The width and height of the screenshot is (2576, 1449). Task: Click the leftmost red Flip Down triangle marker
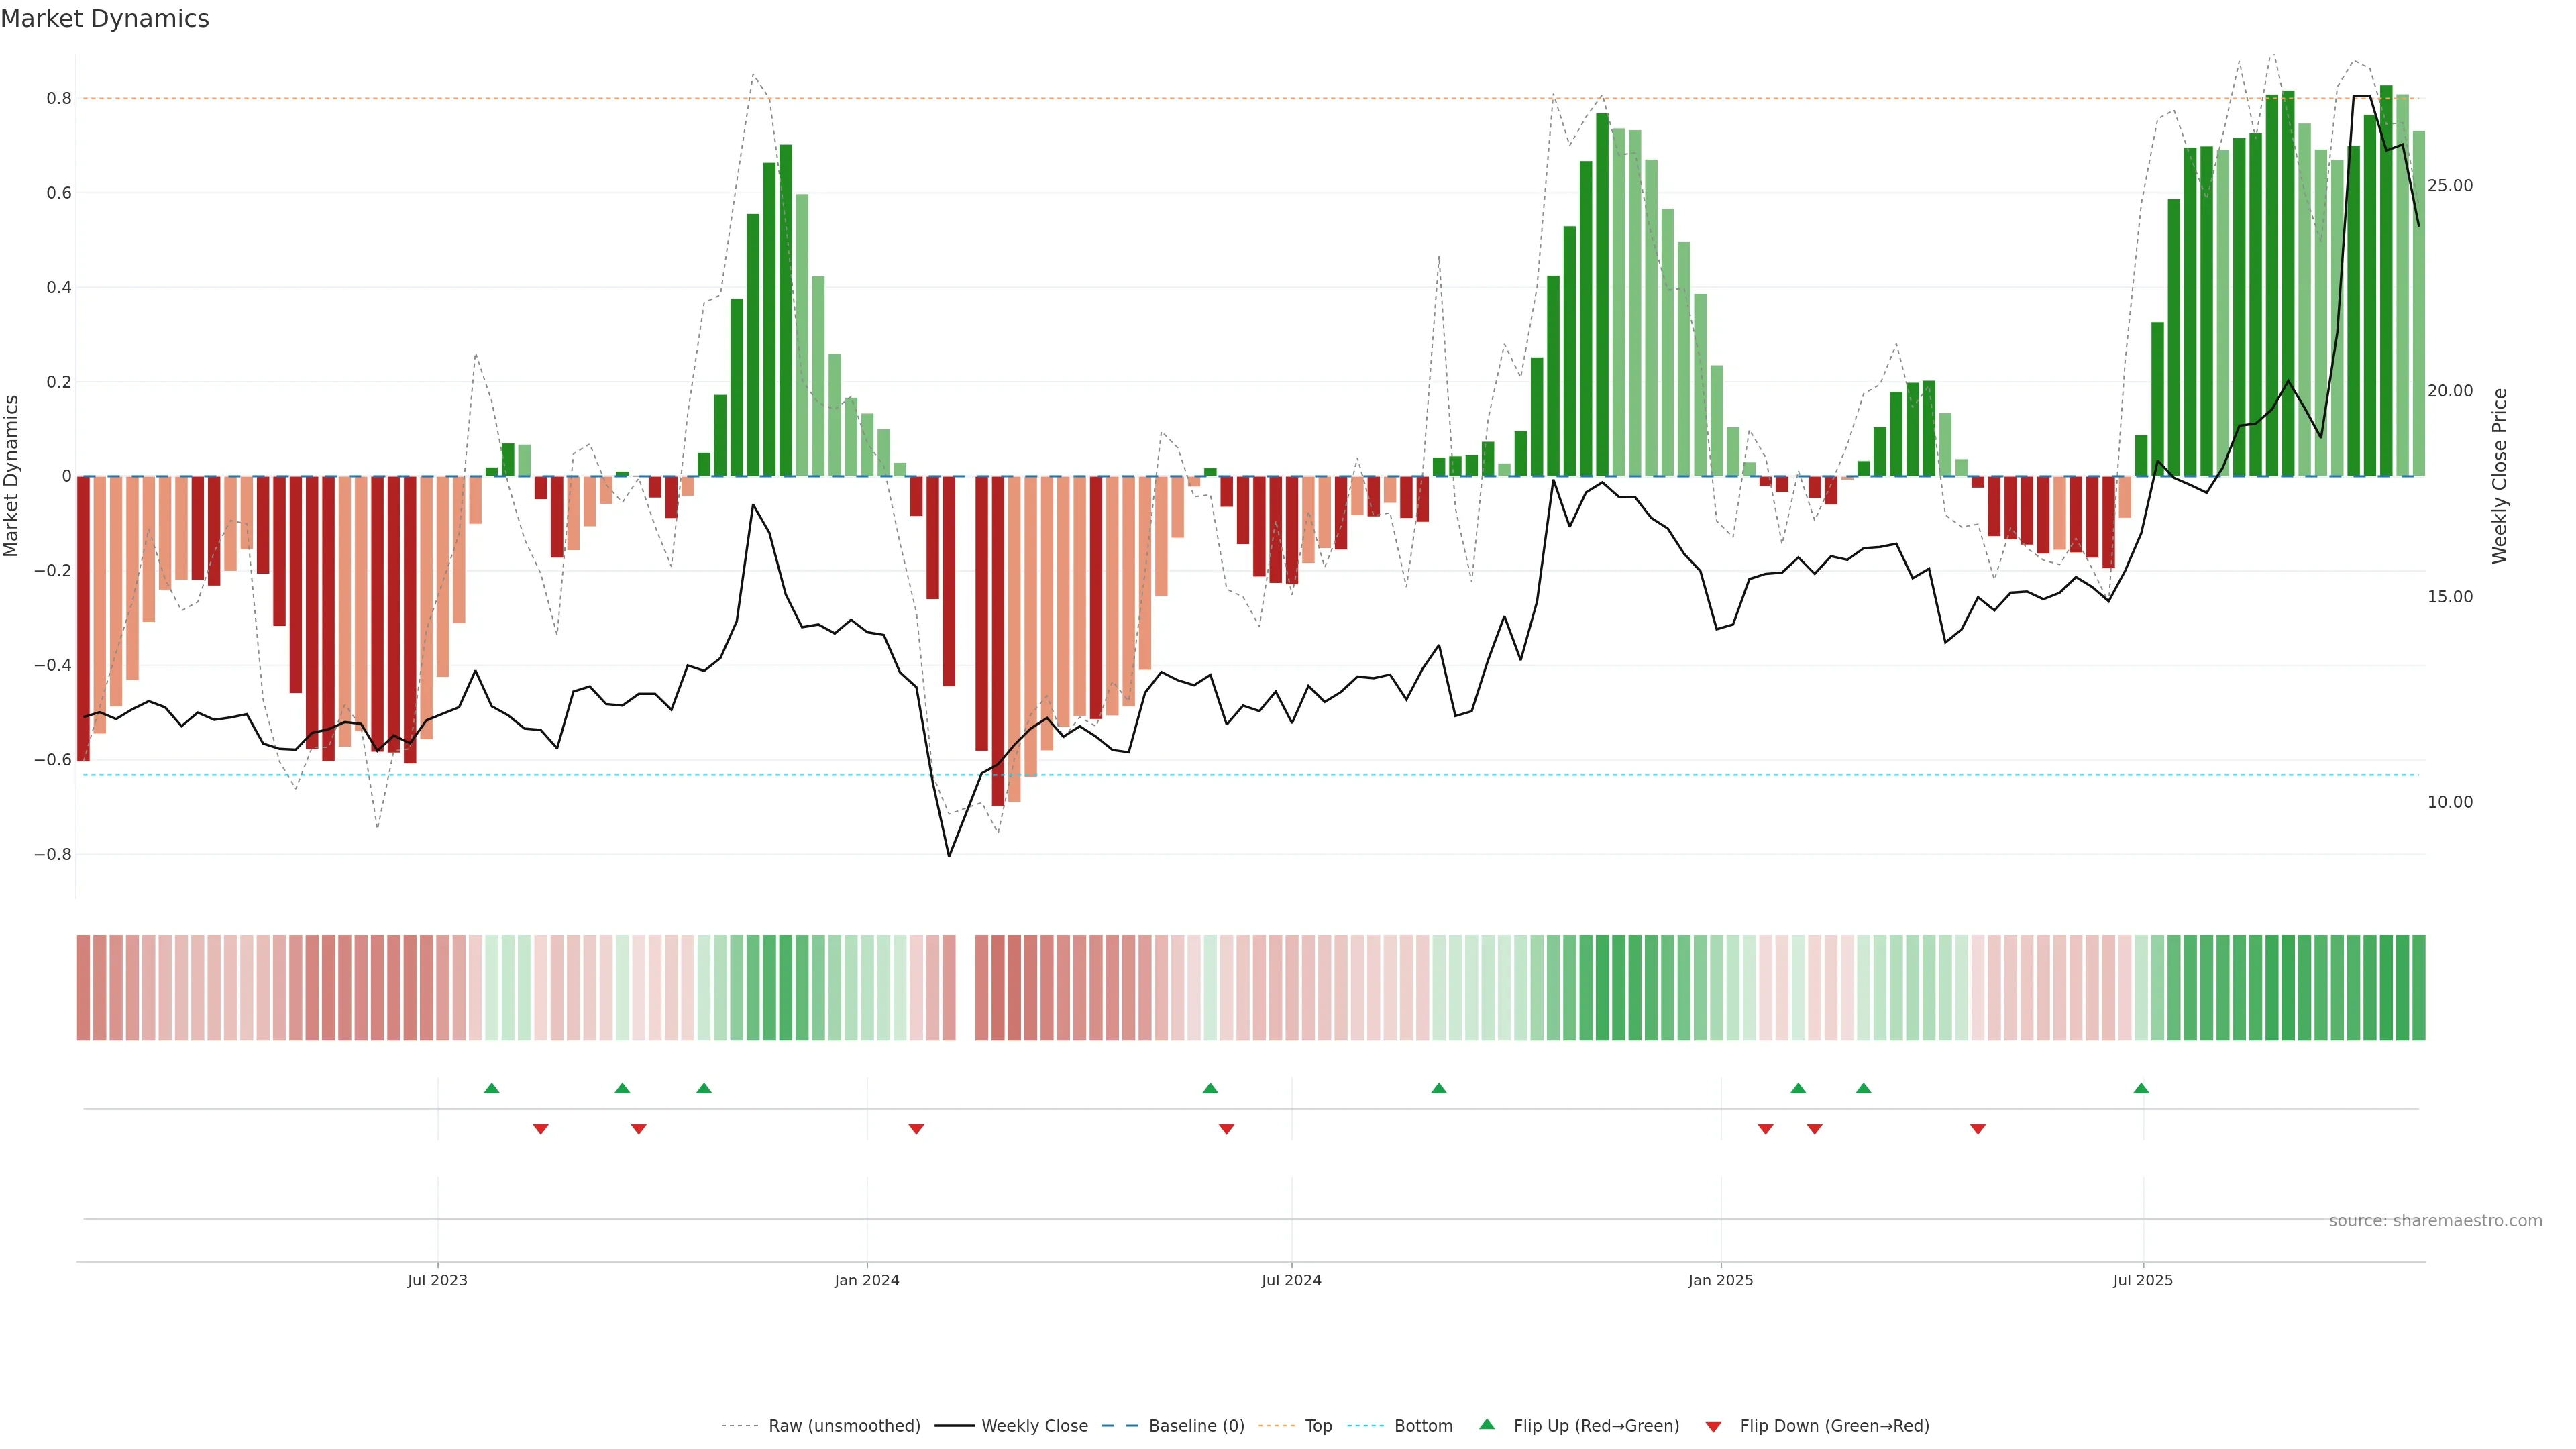tap(540, 1129)
